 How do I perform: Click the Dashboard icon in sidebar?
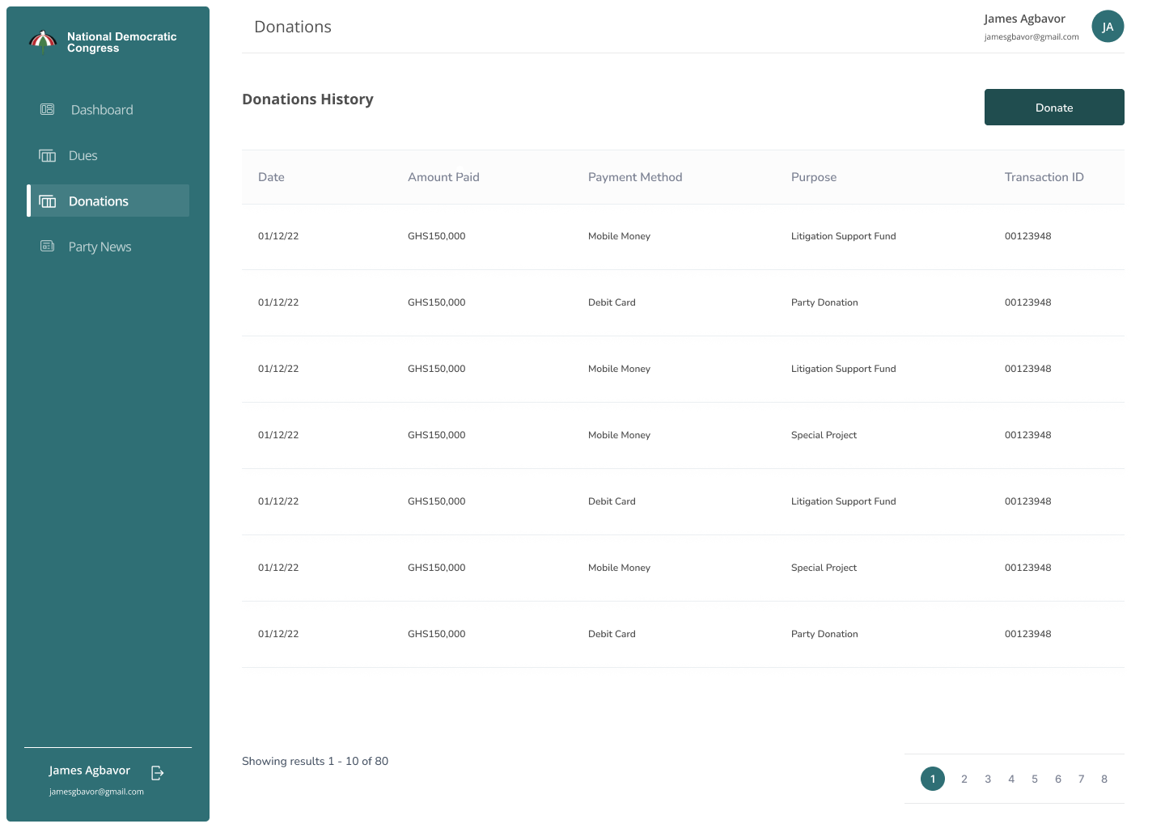[47, 109]
